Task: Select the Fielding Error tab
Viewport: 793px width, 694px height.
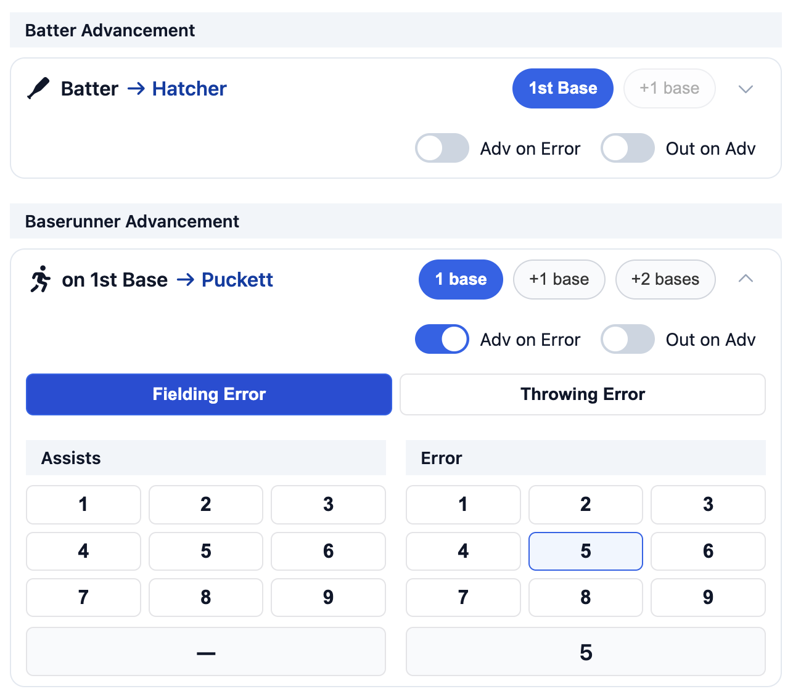Action: coord(209,394)
